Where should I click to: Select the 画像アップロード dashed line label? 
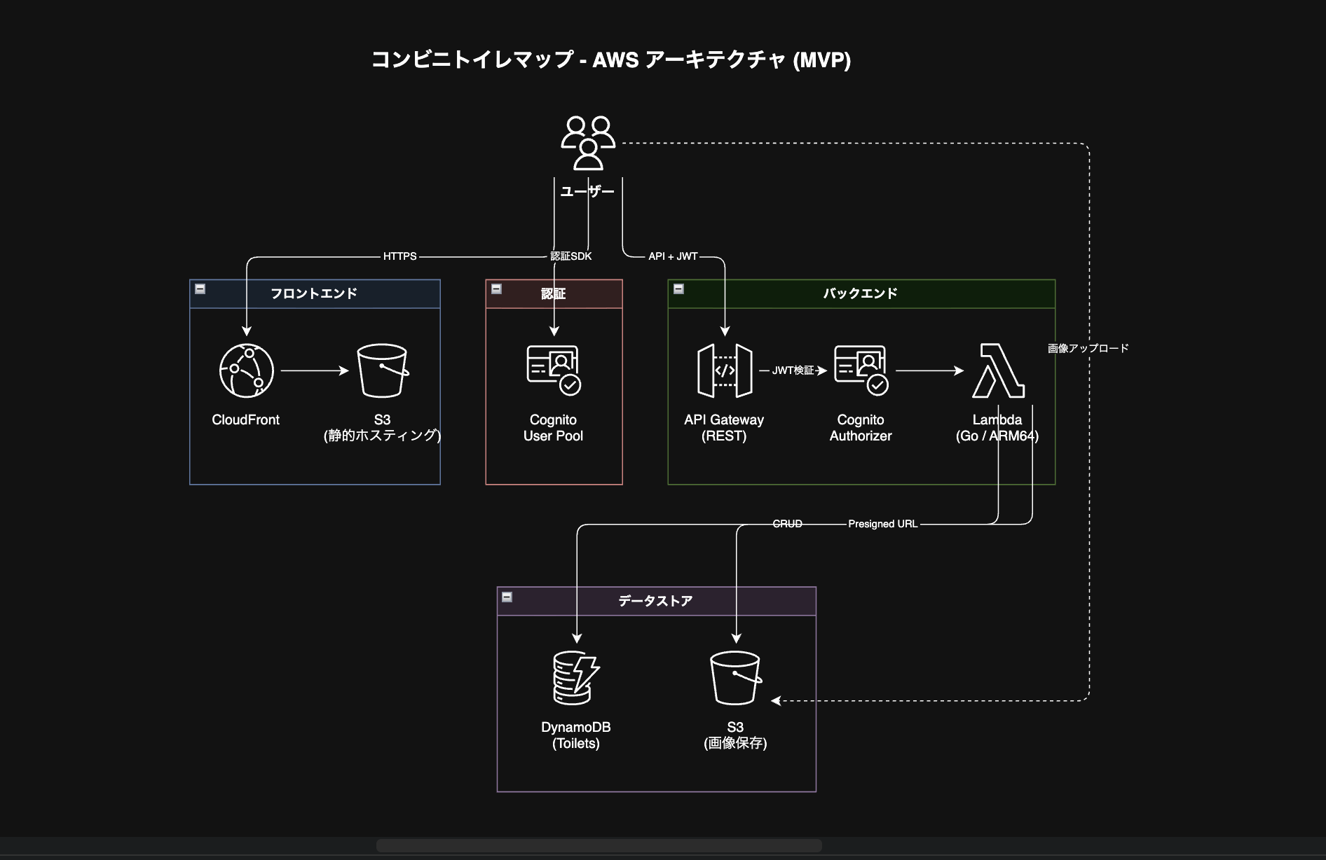pos(1088,348)
